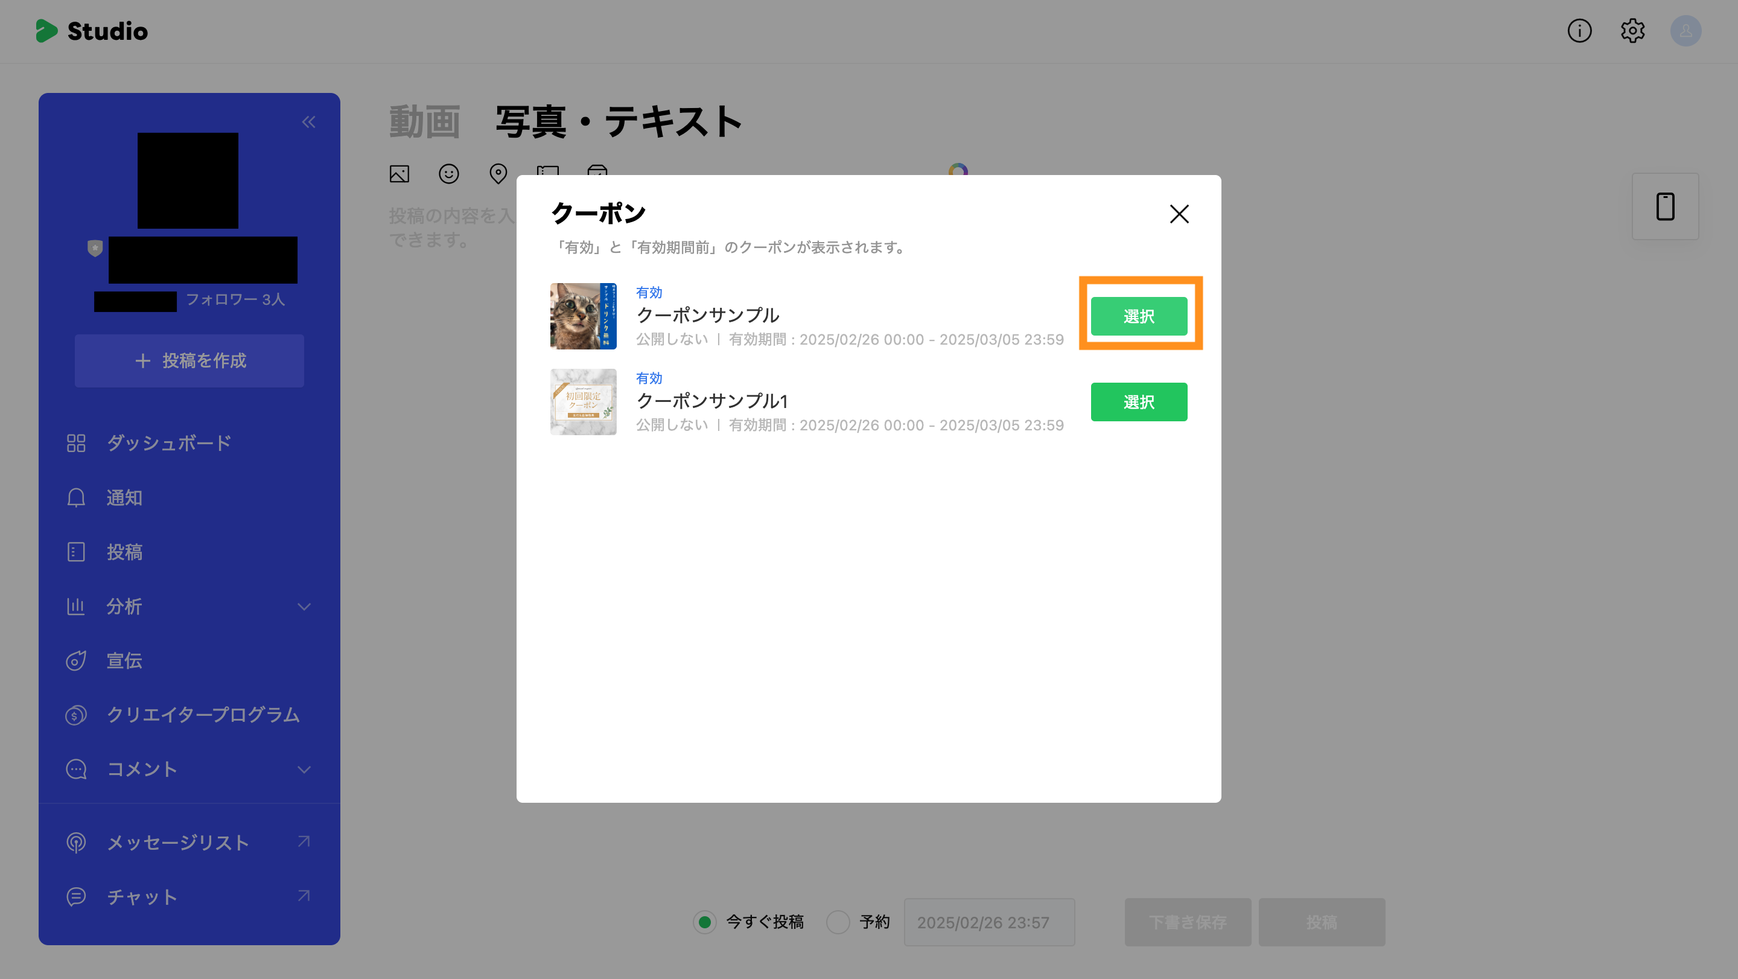Close the クーポン dialog
This screenshot has width=1738, height=979.
[x=1179, y=214]
